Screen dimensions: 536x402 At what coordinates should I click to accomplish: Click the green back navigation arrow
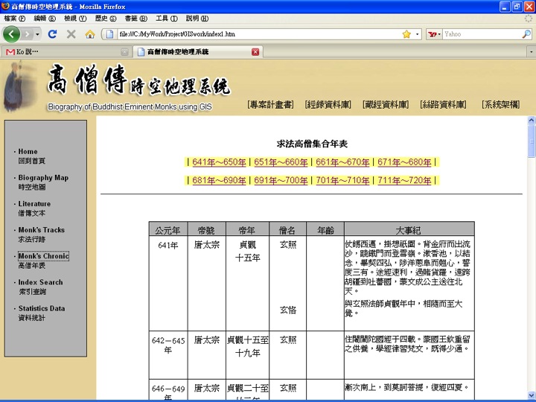pos(11,33)
